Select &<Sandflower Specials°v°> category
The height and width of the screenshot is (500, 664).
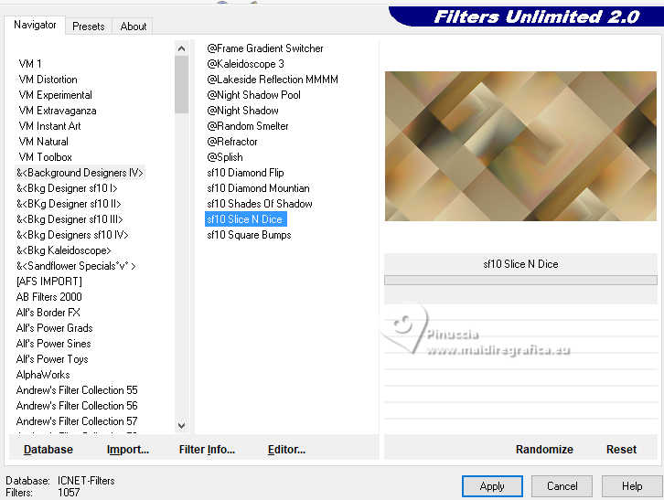coord(76,266)
